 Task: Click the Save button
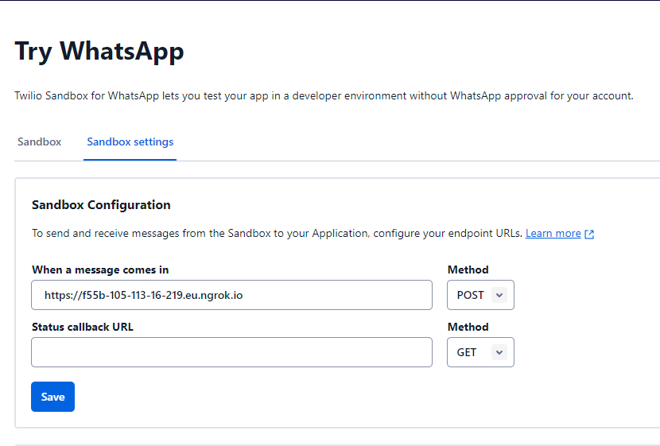[x=52, y=397]
